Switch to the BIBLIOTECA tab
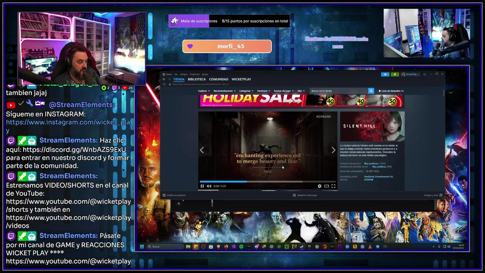 197,79
